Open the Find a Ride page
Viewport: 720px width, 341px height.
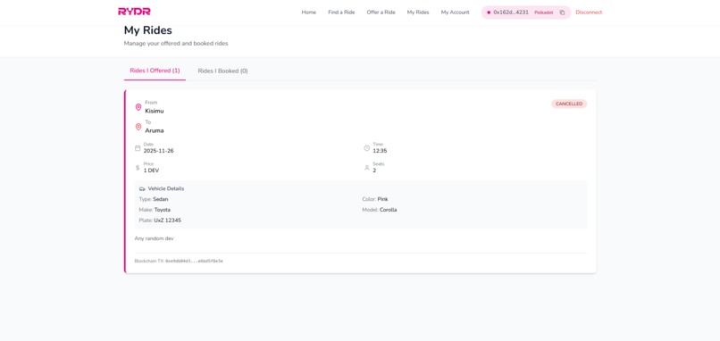click(x=341, y=12)
